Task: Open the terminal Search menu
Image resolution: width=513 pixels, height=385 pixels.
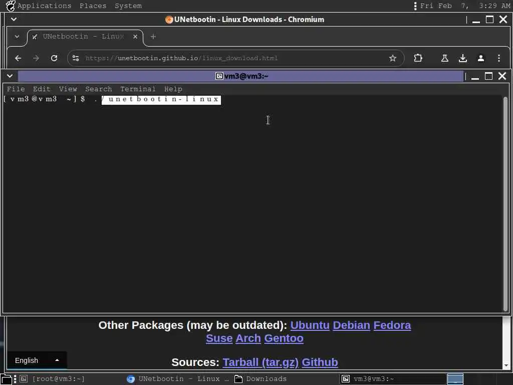Action: coord(99,89)
